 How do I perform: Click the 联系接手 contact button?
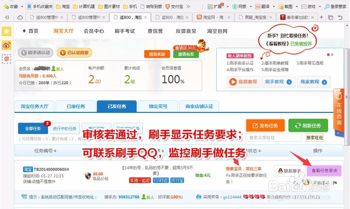point(290,171)
